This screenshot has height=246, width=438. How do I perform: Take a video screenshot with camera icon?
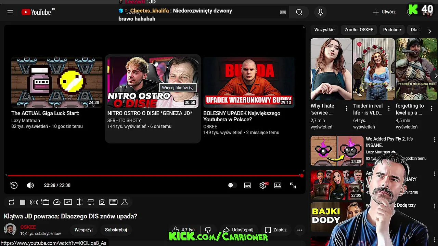coord(102,202)
